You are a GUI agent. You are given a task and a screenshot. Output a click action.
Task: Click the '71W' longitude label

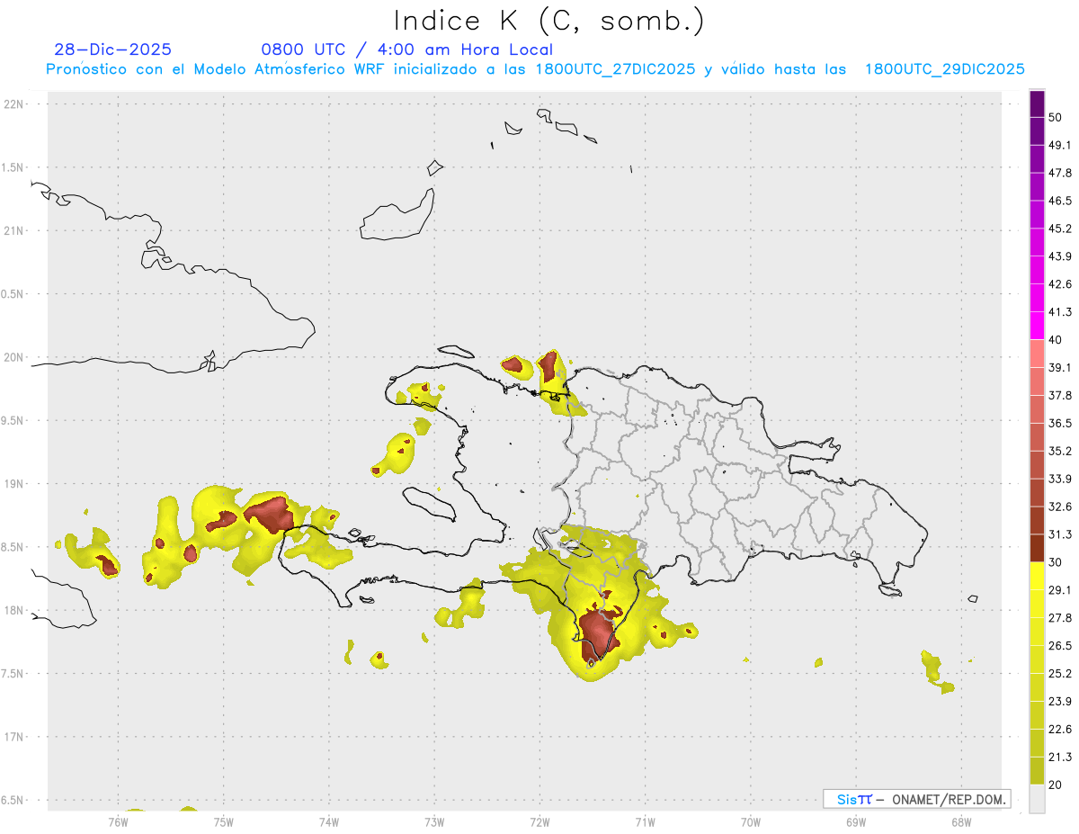[645, 821]
